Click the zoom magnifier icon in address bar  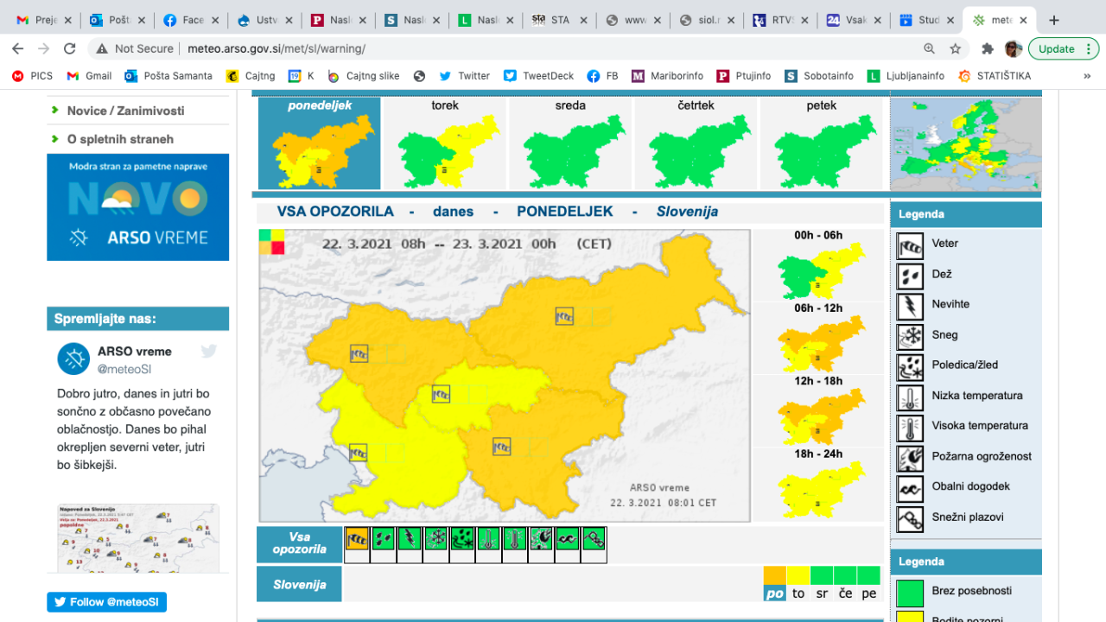coord(929,49)
